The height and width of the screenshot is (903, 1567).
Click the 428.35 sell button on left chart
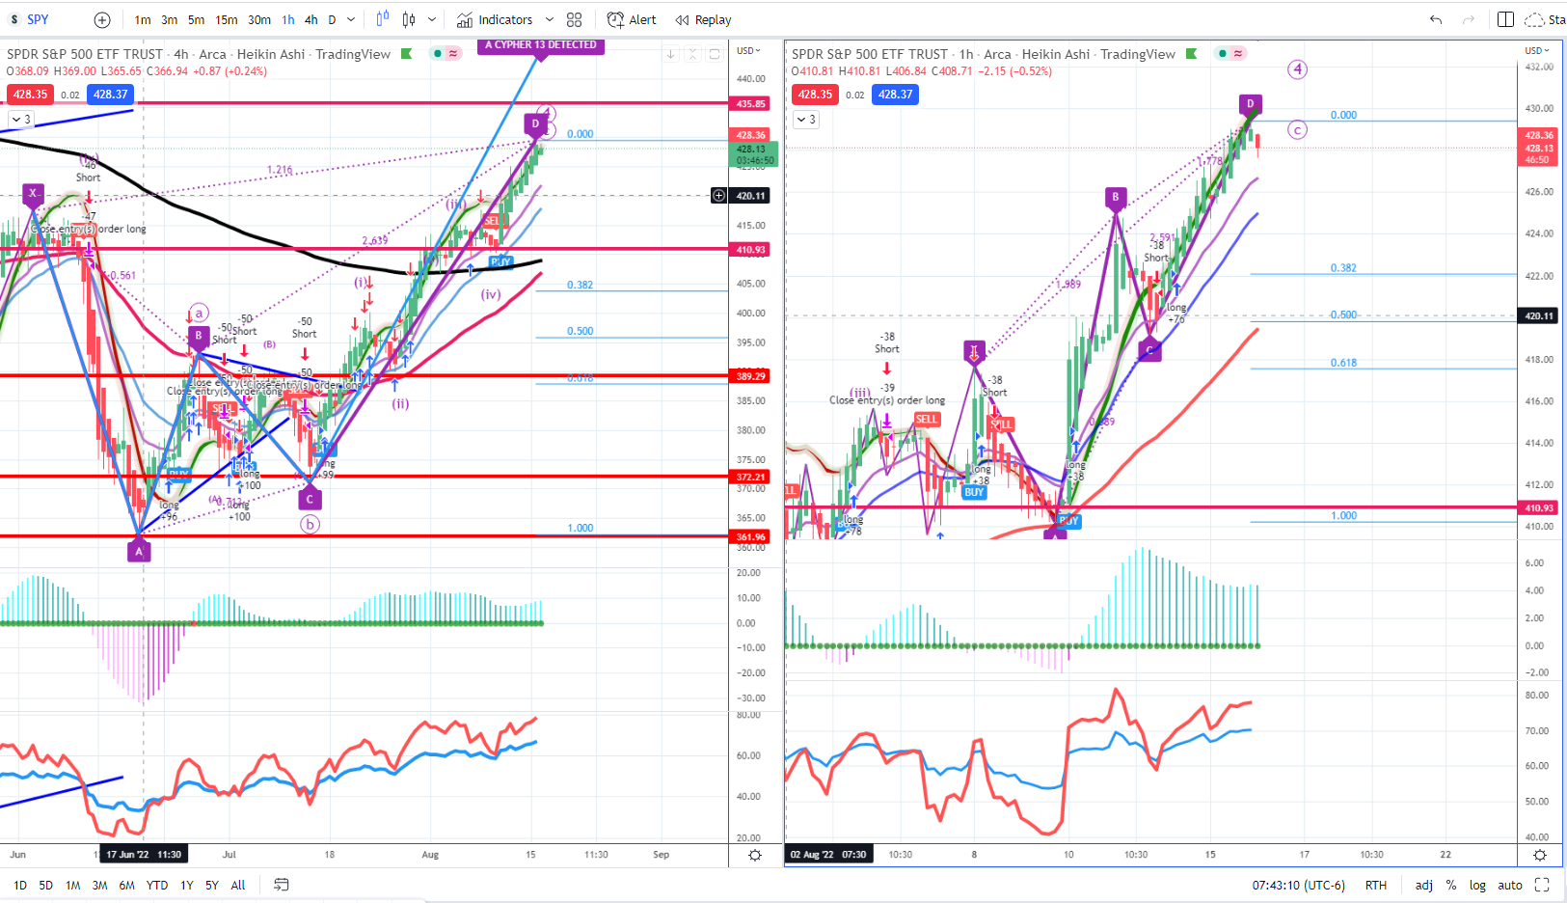[31, 94]
